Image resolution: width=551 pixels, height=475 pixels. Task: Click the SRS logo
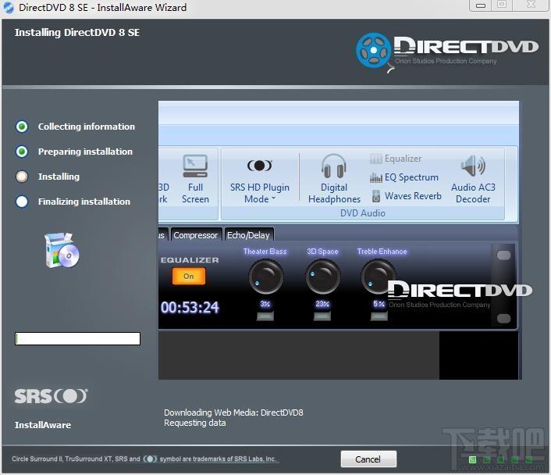(51, 396)
